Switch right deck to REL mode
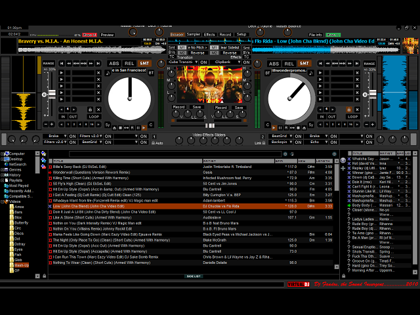 click(x=289, y=64)
